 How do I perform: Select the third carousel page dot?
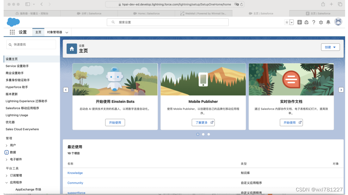(209, 134)
